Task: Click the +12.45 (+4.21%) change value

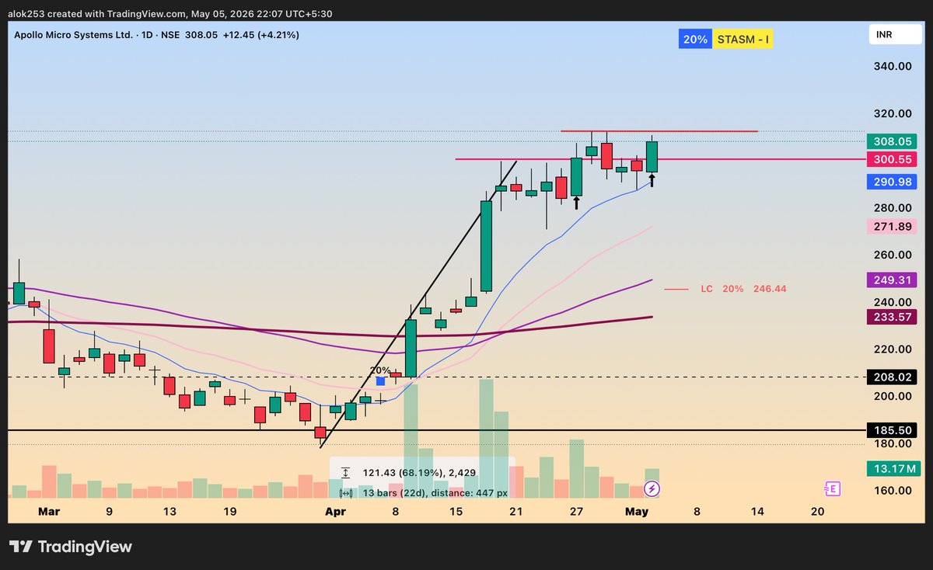Action: click(x=260, y=35)
